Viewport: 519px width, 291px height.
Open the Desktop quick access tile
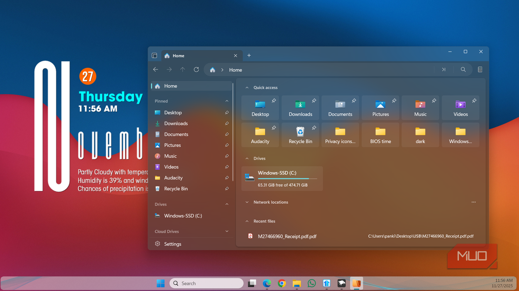coord(260,108)
